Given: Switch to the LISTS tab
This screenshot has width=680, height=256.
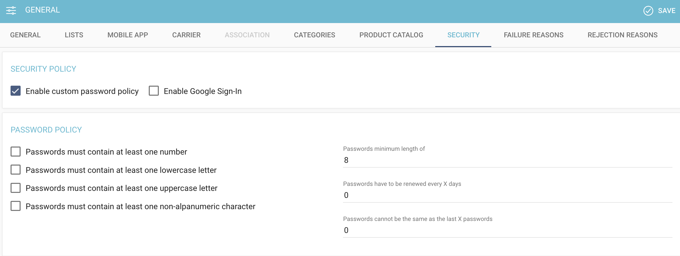Looking at the screenshot, I should pyautogui.click(x=74, y=35).
